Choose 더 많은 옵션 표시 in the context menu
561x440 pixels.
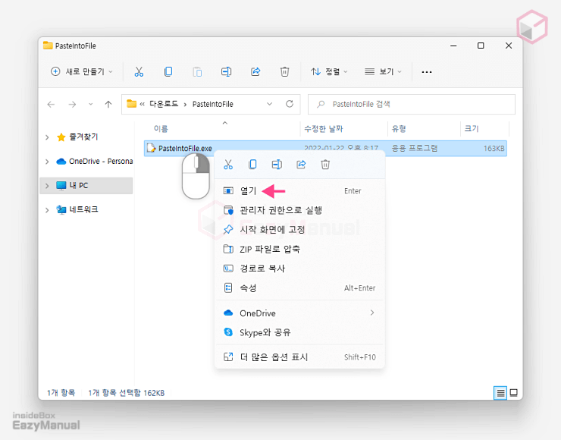point(299,357)
